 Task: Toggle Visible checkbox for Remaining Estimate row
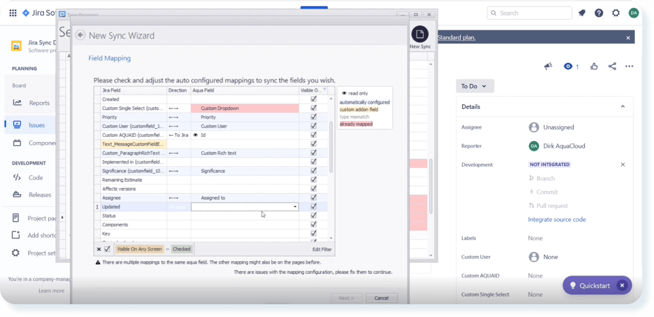click(x=314, y=180)
